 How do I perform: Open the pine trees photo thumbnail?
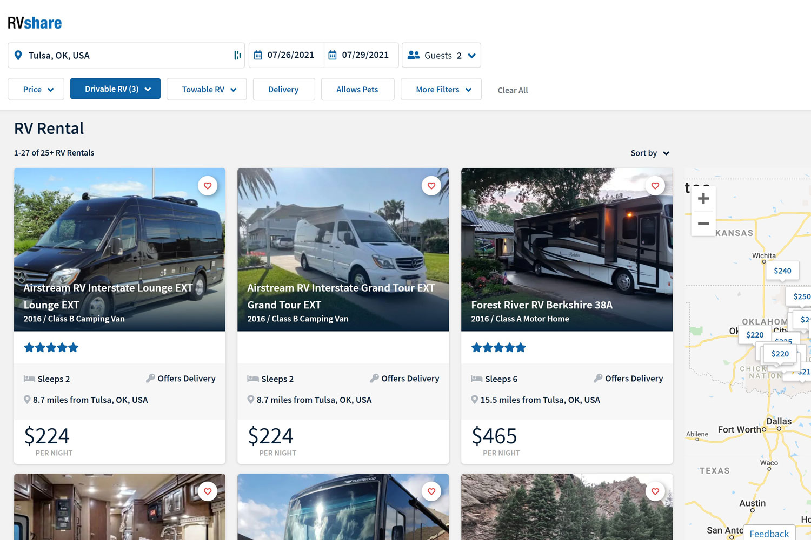click(567, 507)
